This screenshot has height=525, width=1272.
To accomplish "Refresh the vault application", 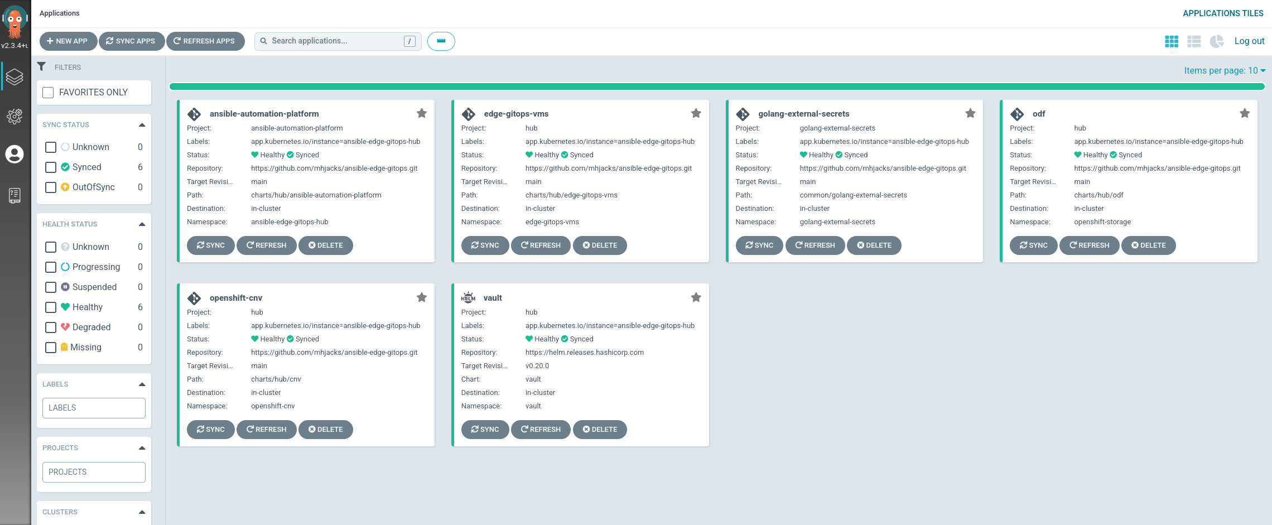I will pyautogui.click(x=541, y=430).
